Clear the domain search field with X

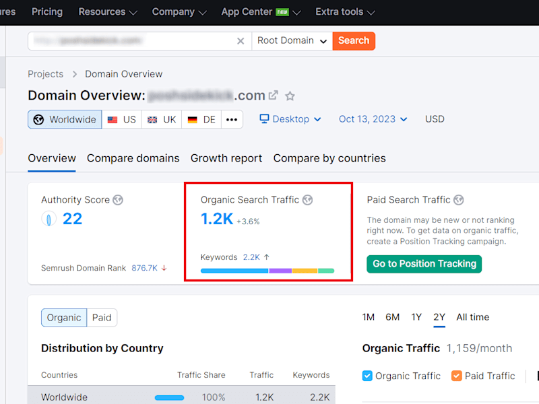pos(241,41)
